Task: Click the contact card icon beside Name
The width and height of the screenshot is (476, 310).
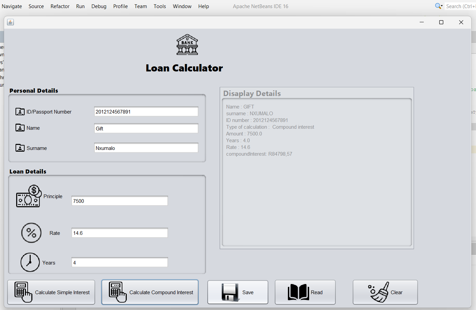Action: click(20, 128)
